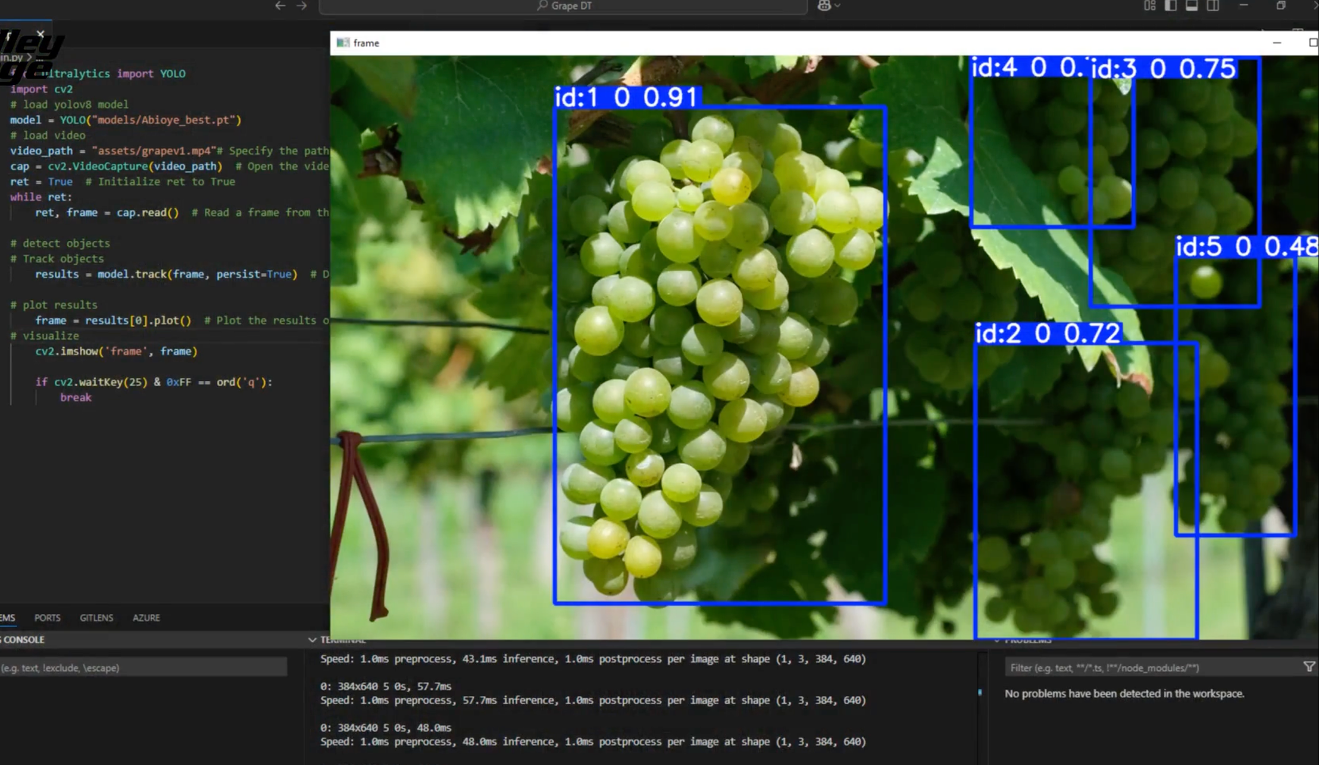Viewport: 1319px width, 765px height.
Task: Click the debug console filter input
Action: tap(143, 668)
